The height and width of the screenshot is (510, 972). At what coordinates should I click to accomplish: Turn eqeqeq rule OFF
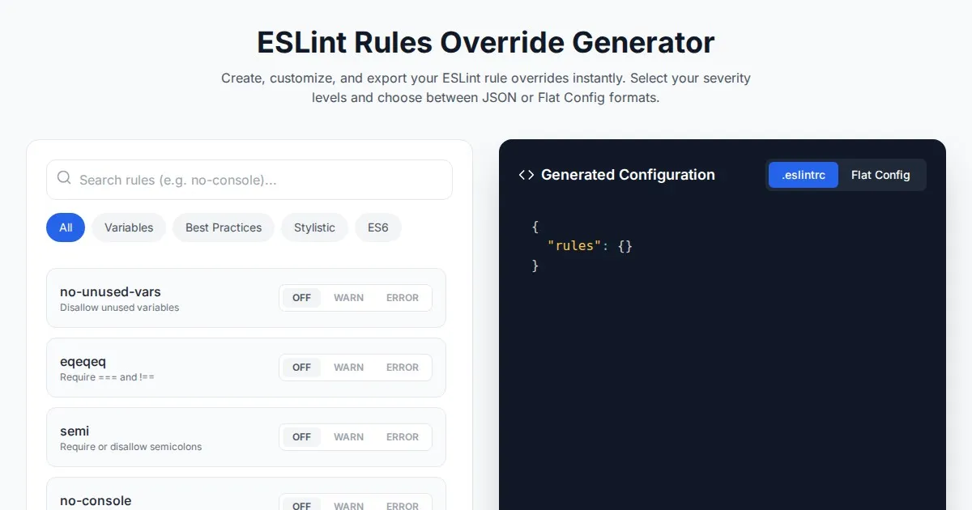click(x=301, y=368)
